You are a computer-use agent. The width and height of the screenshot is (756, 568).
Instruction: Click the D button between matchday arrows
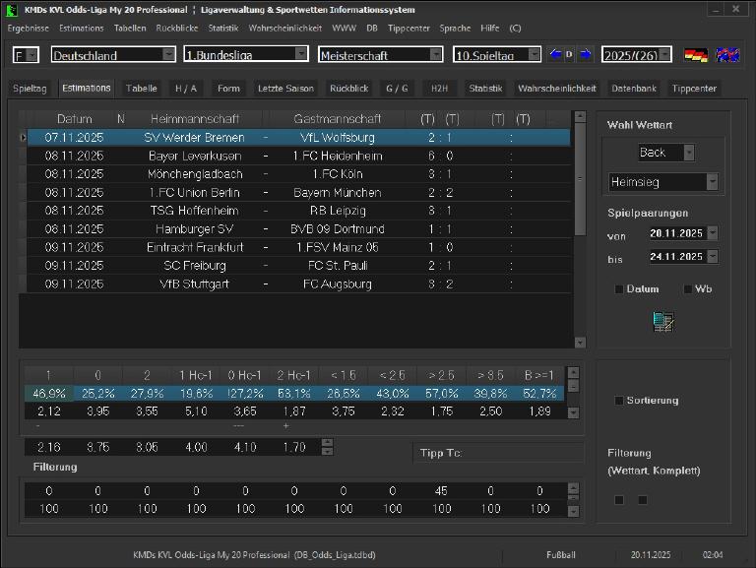coord(569,54)
